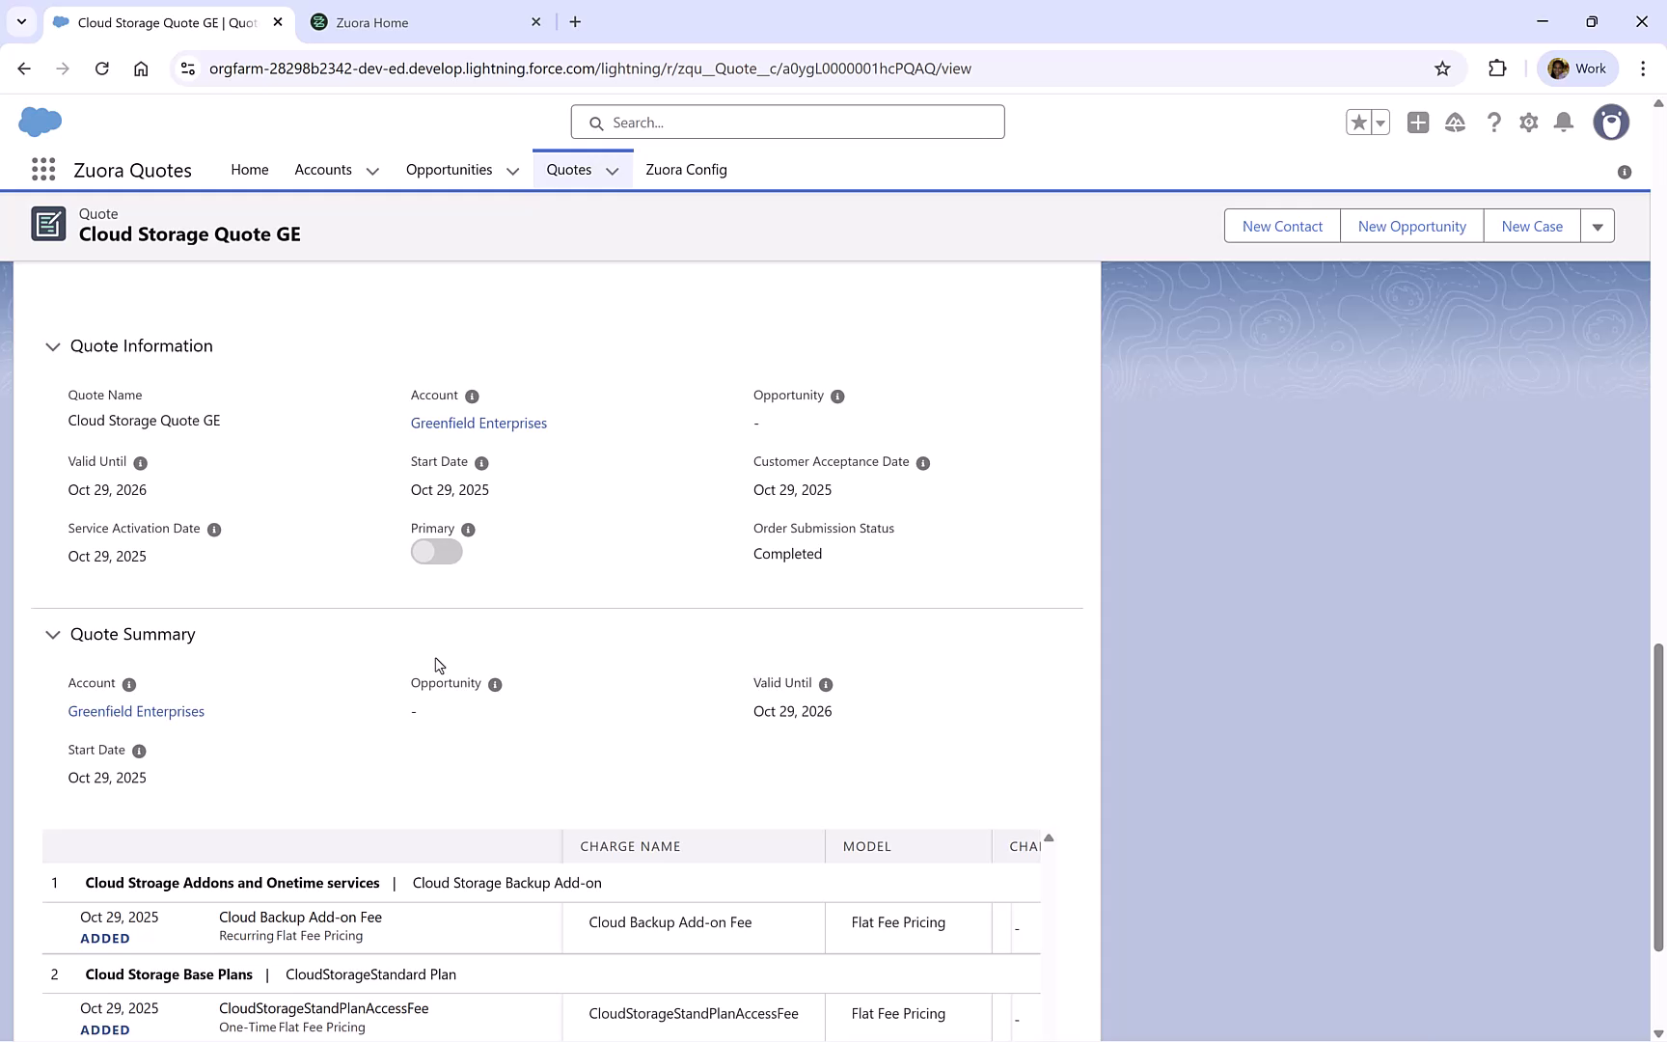Click the New Opportunity button
The height and width of the screenshot is (1042, 1667).
1411,226
